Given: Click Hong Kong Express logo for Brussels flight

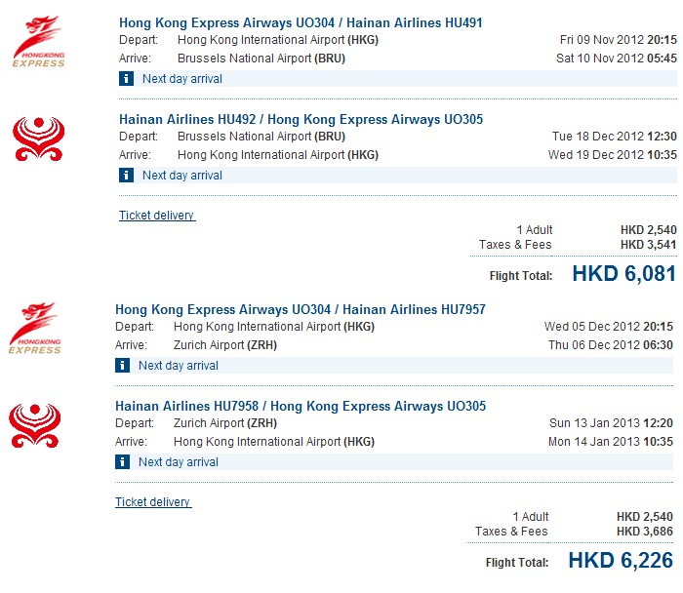Looking at the screenshot, I should (x=39, y=42).
